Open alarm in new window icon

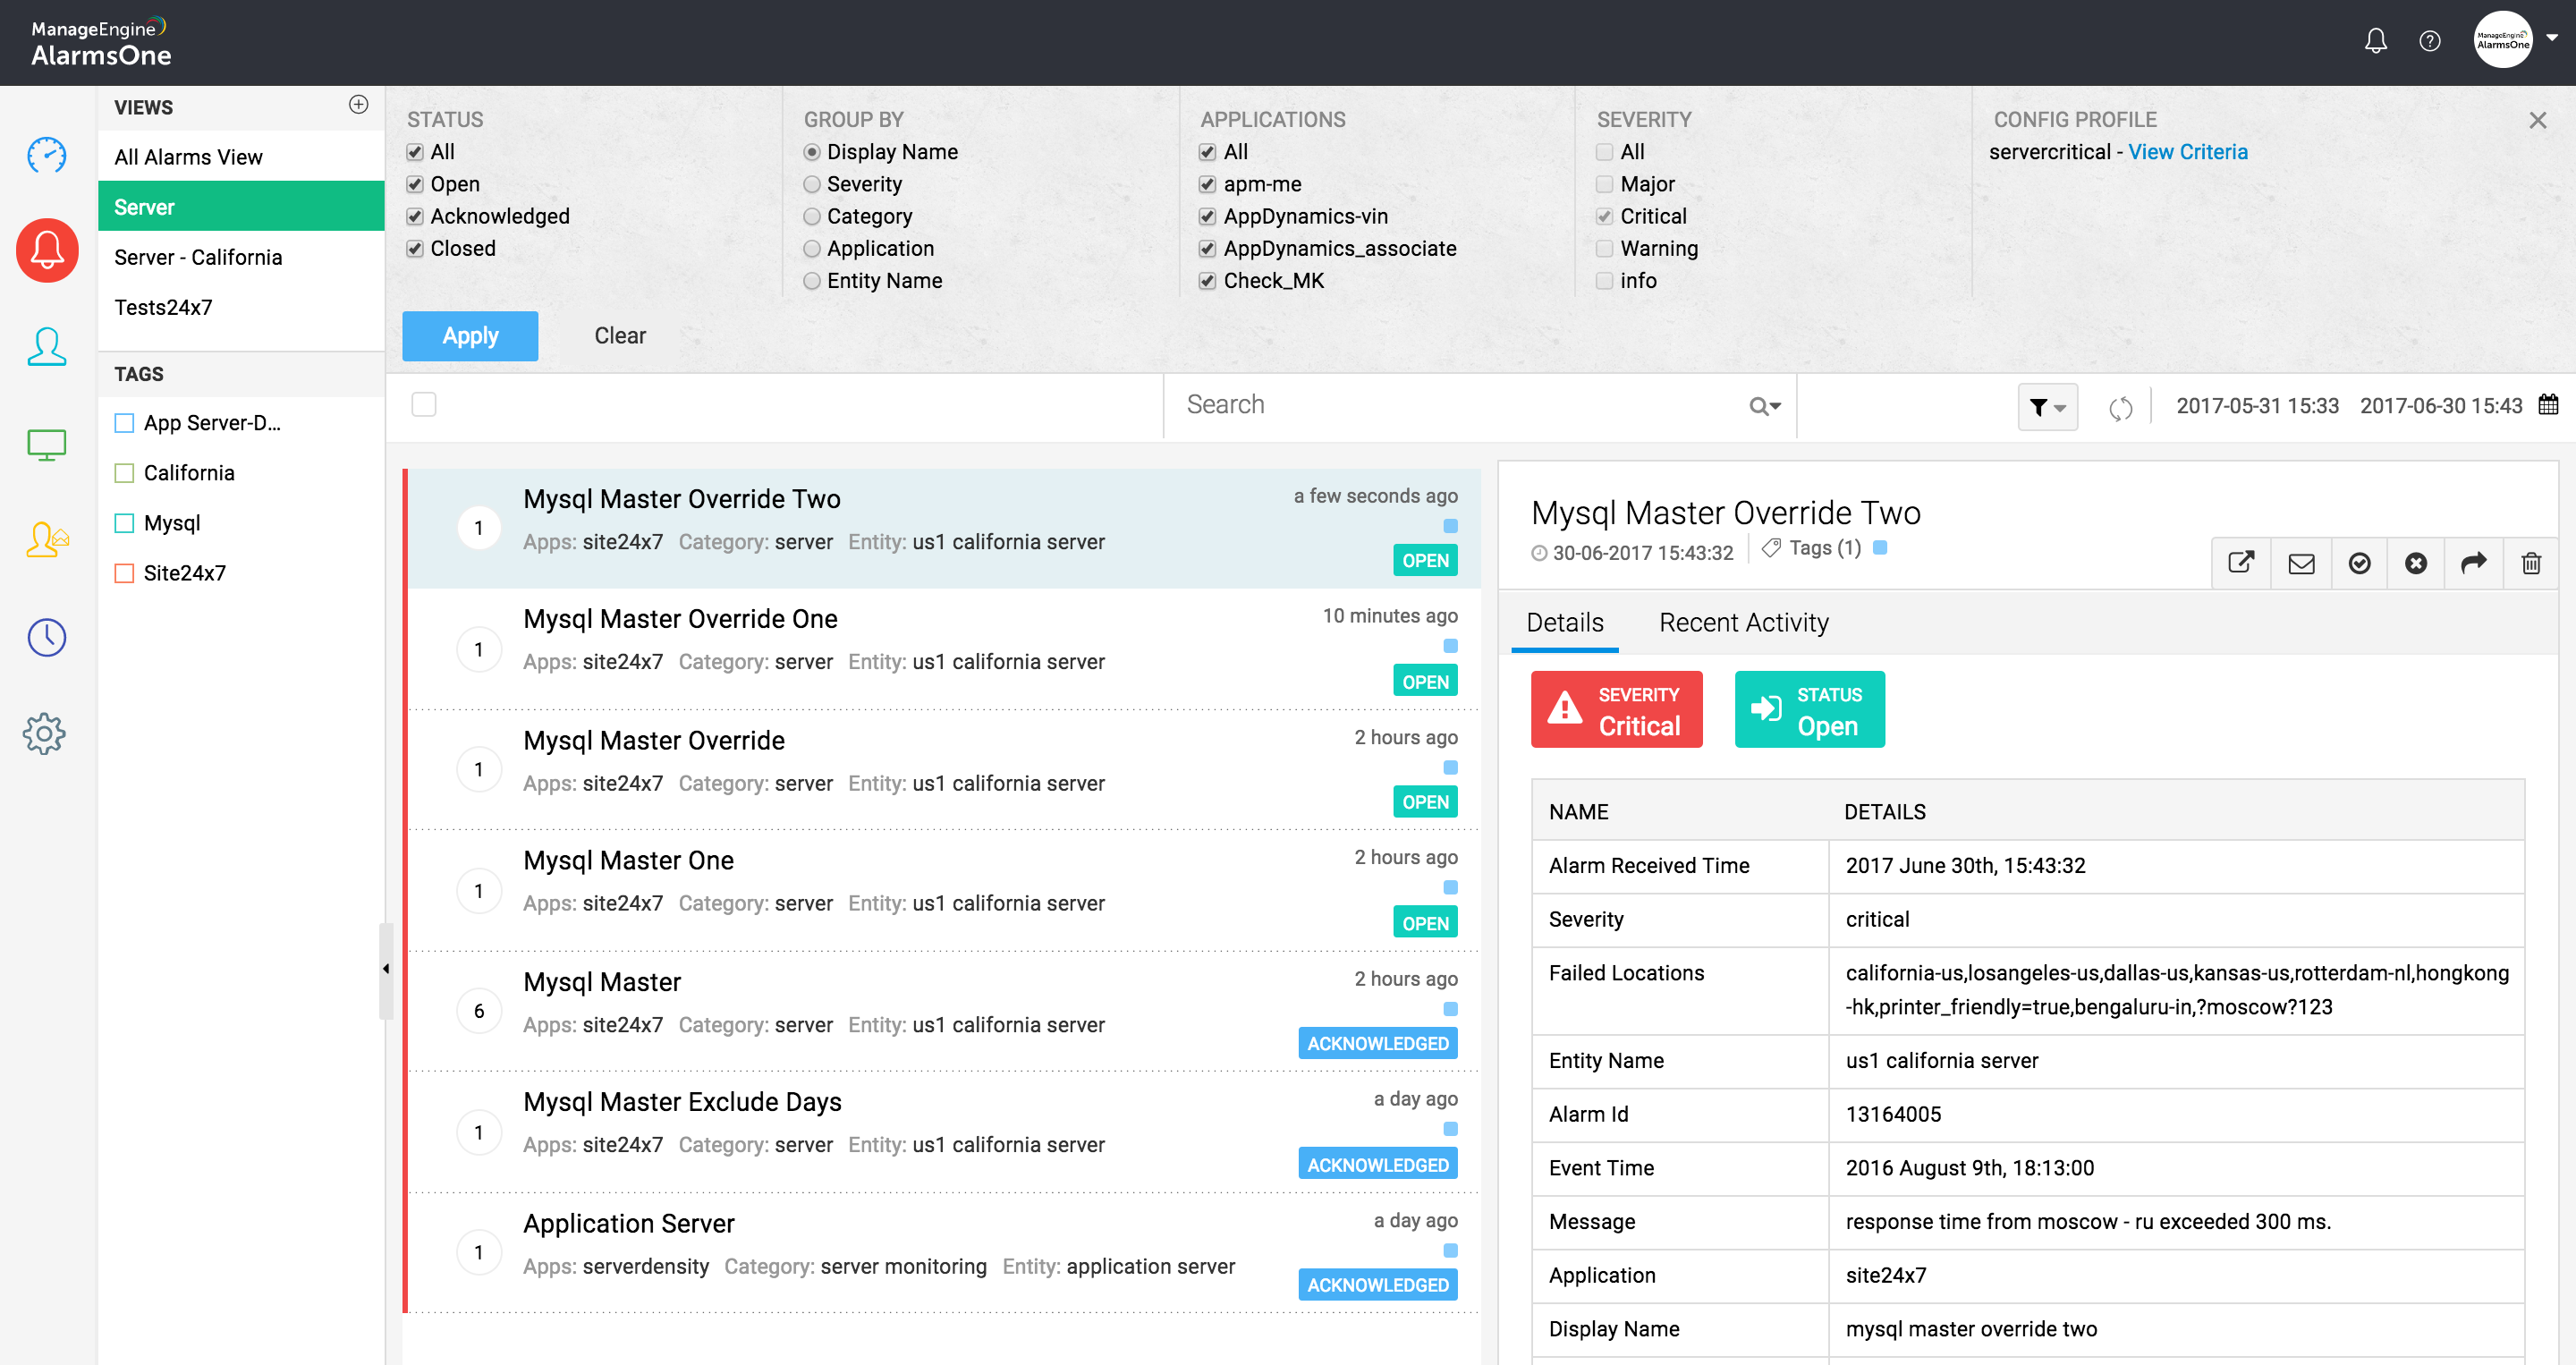point(2241,563)
